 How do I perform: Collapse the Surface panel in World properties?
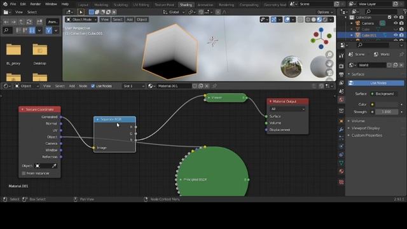349,74
